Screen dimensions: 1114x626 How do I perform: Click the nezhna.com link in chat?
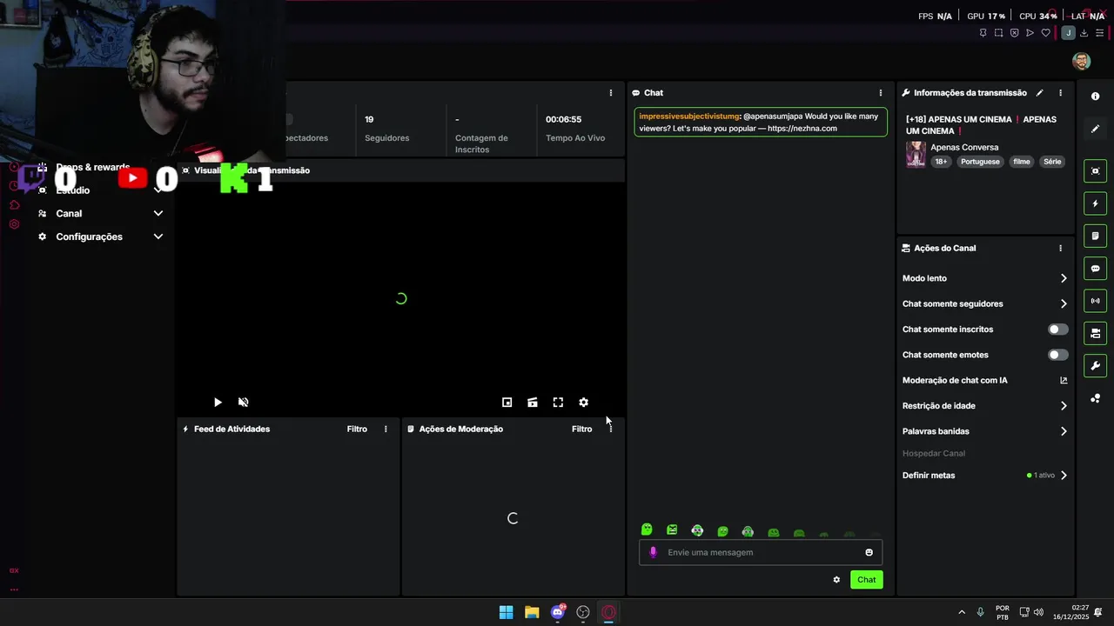802,129
